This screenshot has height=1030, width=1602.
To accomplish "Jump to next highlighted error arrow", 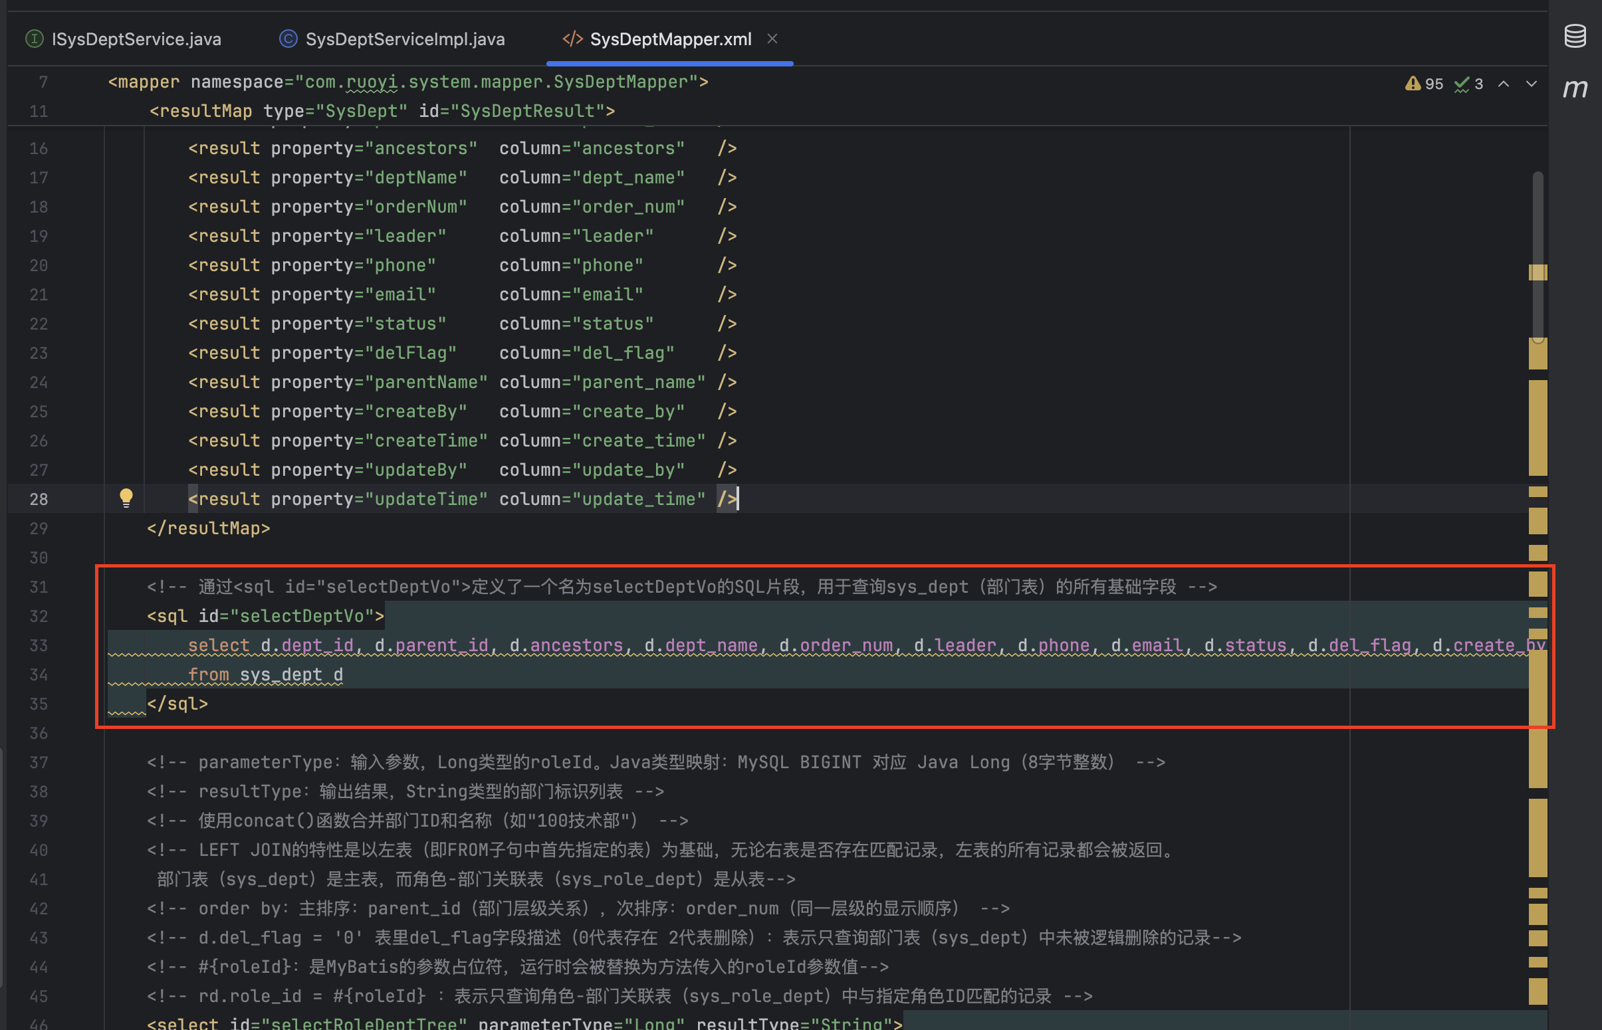I will coord(1531,84).
